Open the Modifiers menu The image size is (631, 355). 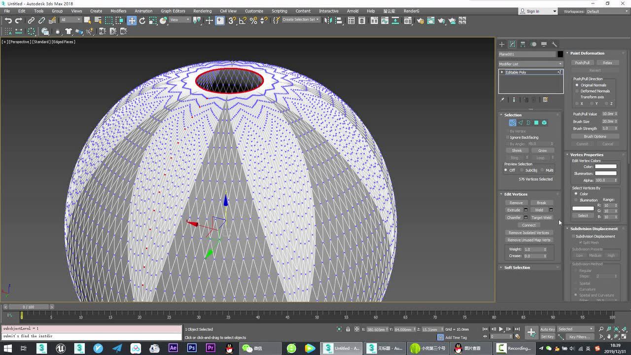pos(118,11)
